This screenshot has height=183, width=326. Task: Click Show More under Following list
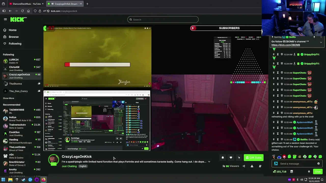[x=9, y=98]
